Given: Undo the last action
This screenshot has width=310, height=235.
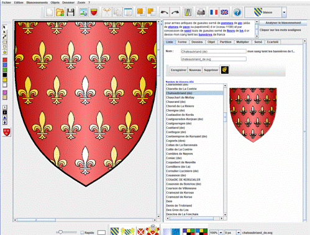Looking at the screenshot, I should [x=165, y=12].
